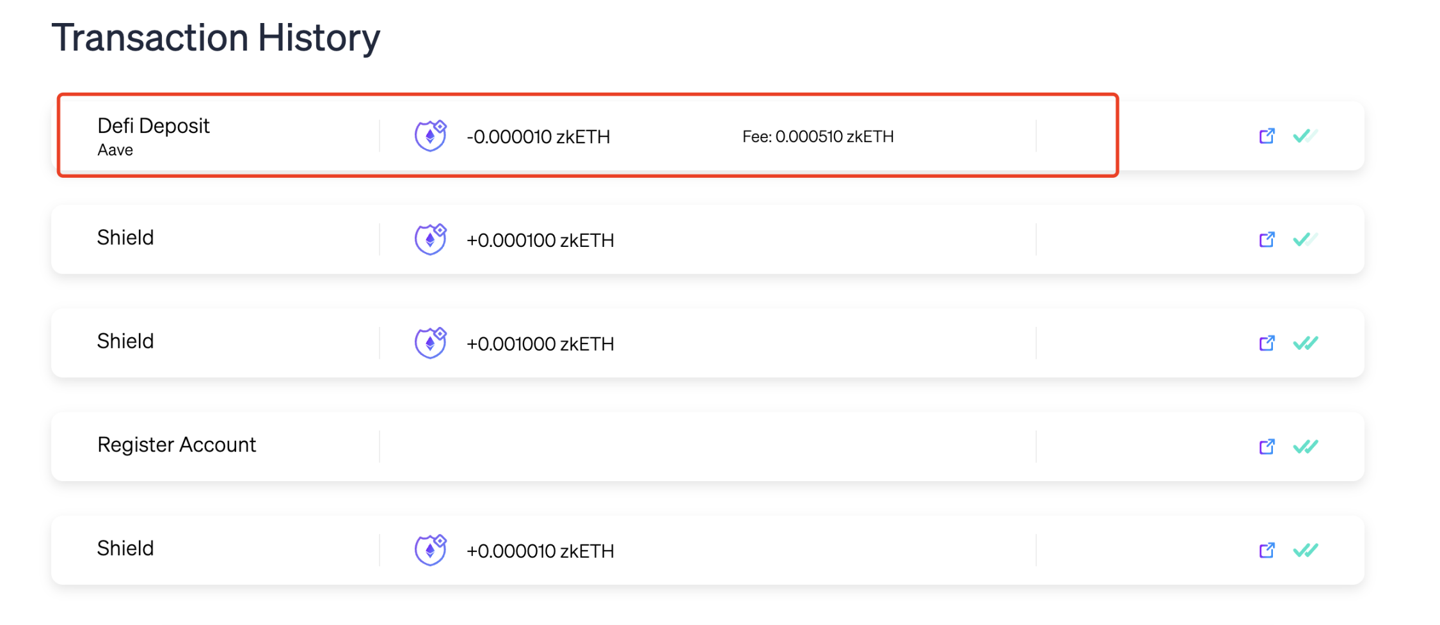This screenshot has width=1440, height=625.
Task: Click zkETH shield icon beside +0.001000 amount
Action: 431,344
